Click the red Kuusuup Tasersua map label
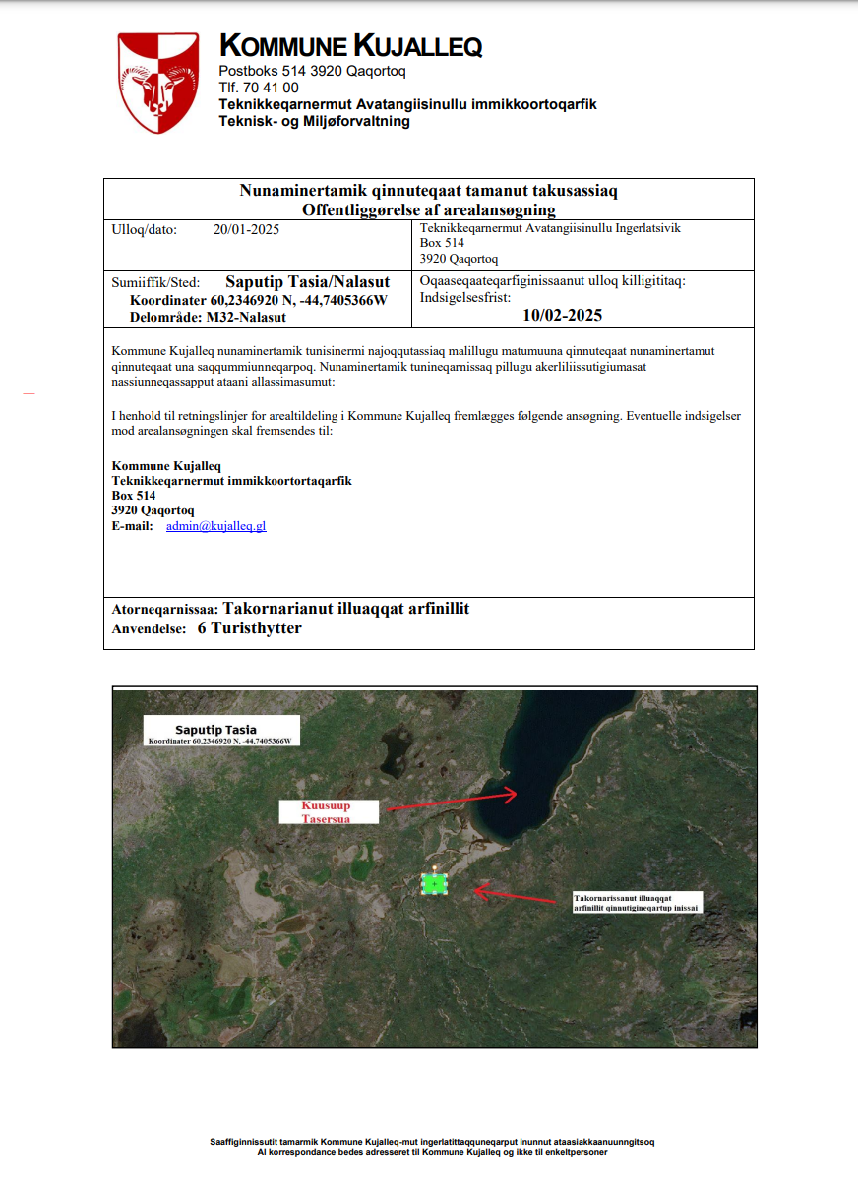Viewport: 858px width, 1190px height. click(x=326, y=811)
